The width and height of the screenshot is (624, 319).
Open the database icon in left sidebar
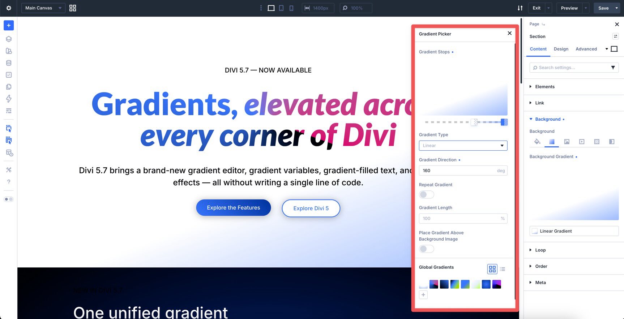pos(9,63)
